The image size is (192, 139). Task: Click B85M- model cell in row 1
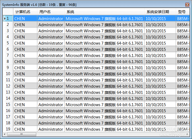(183, 18)
